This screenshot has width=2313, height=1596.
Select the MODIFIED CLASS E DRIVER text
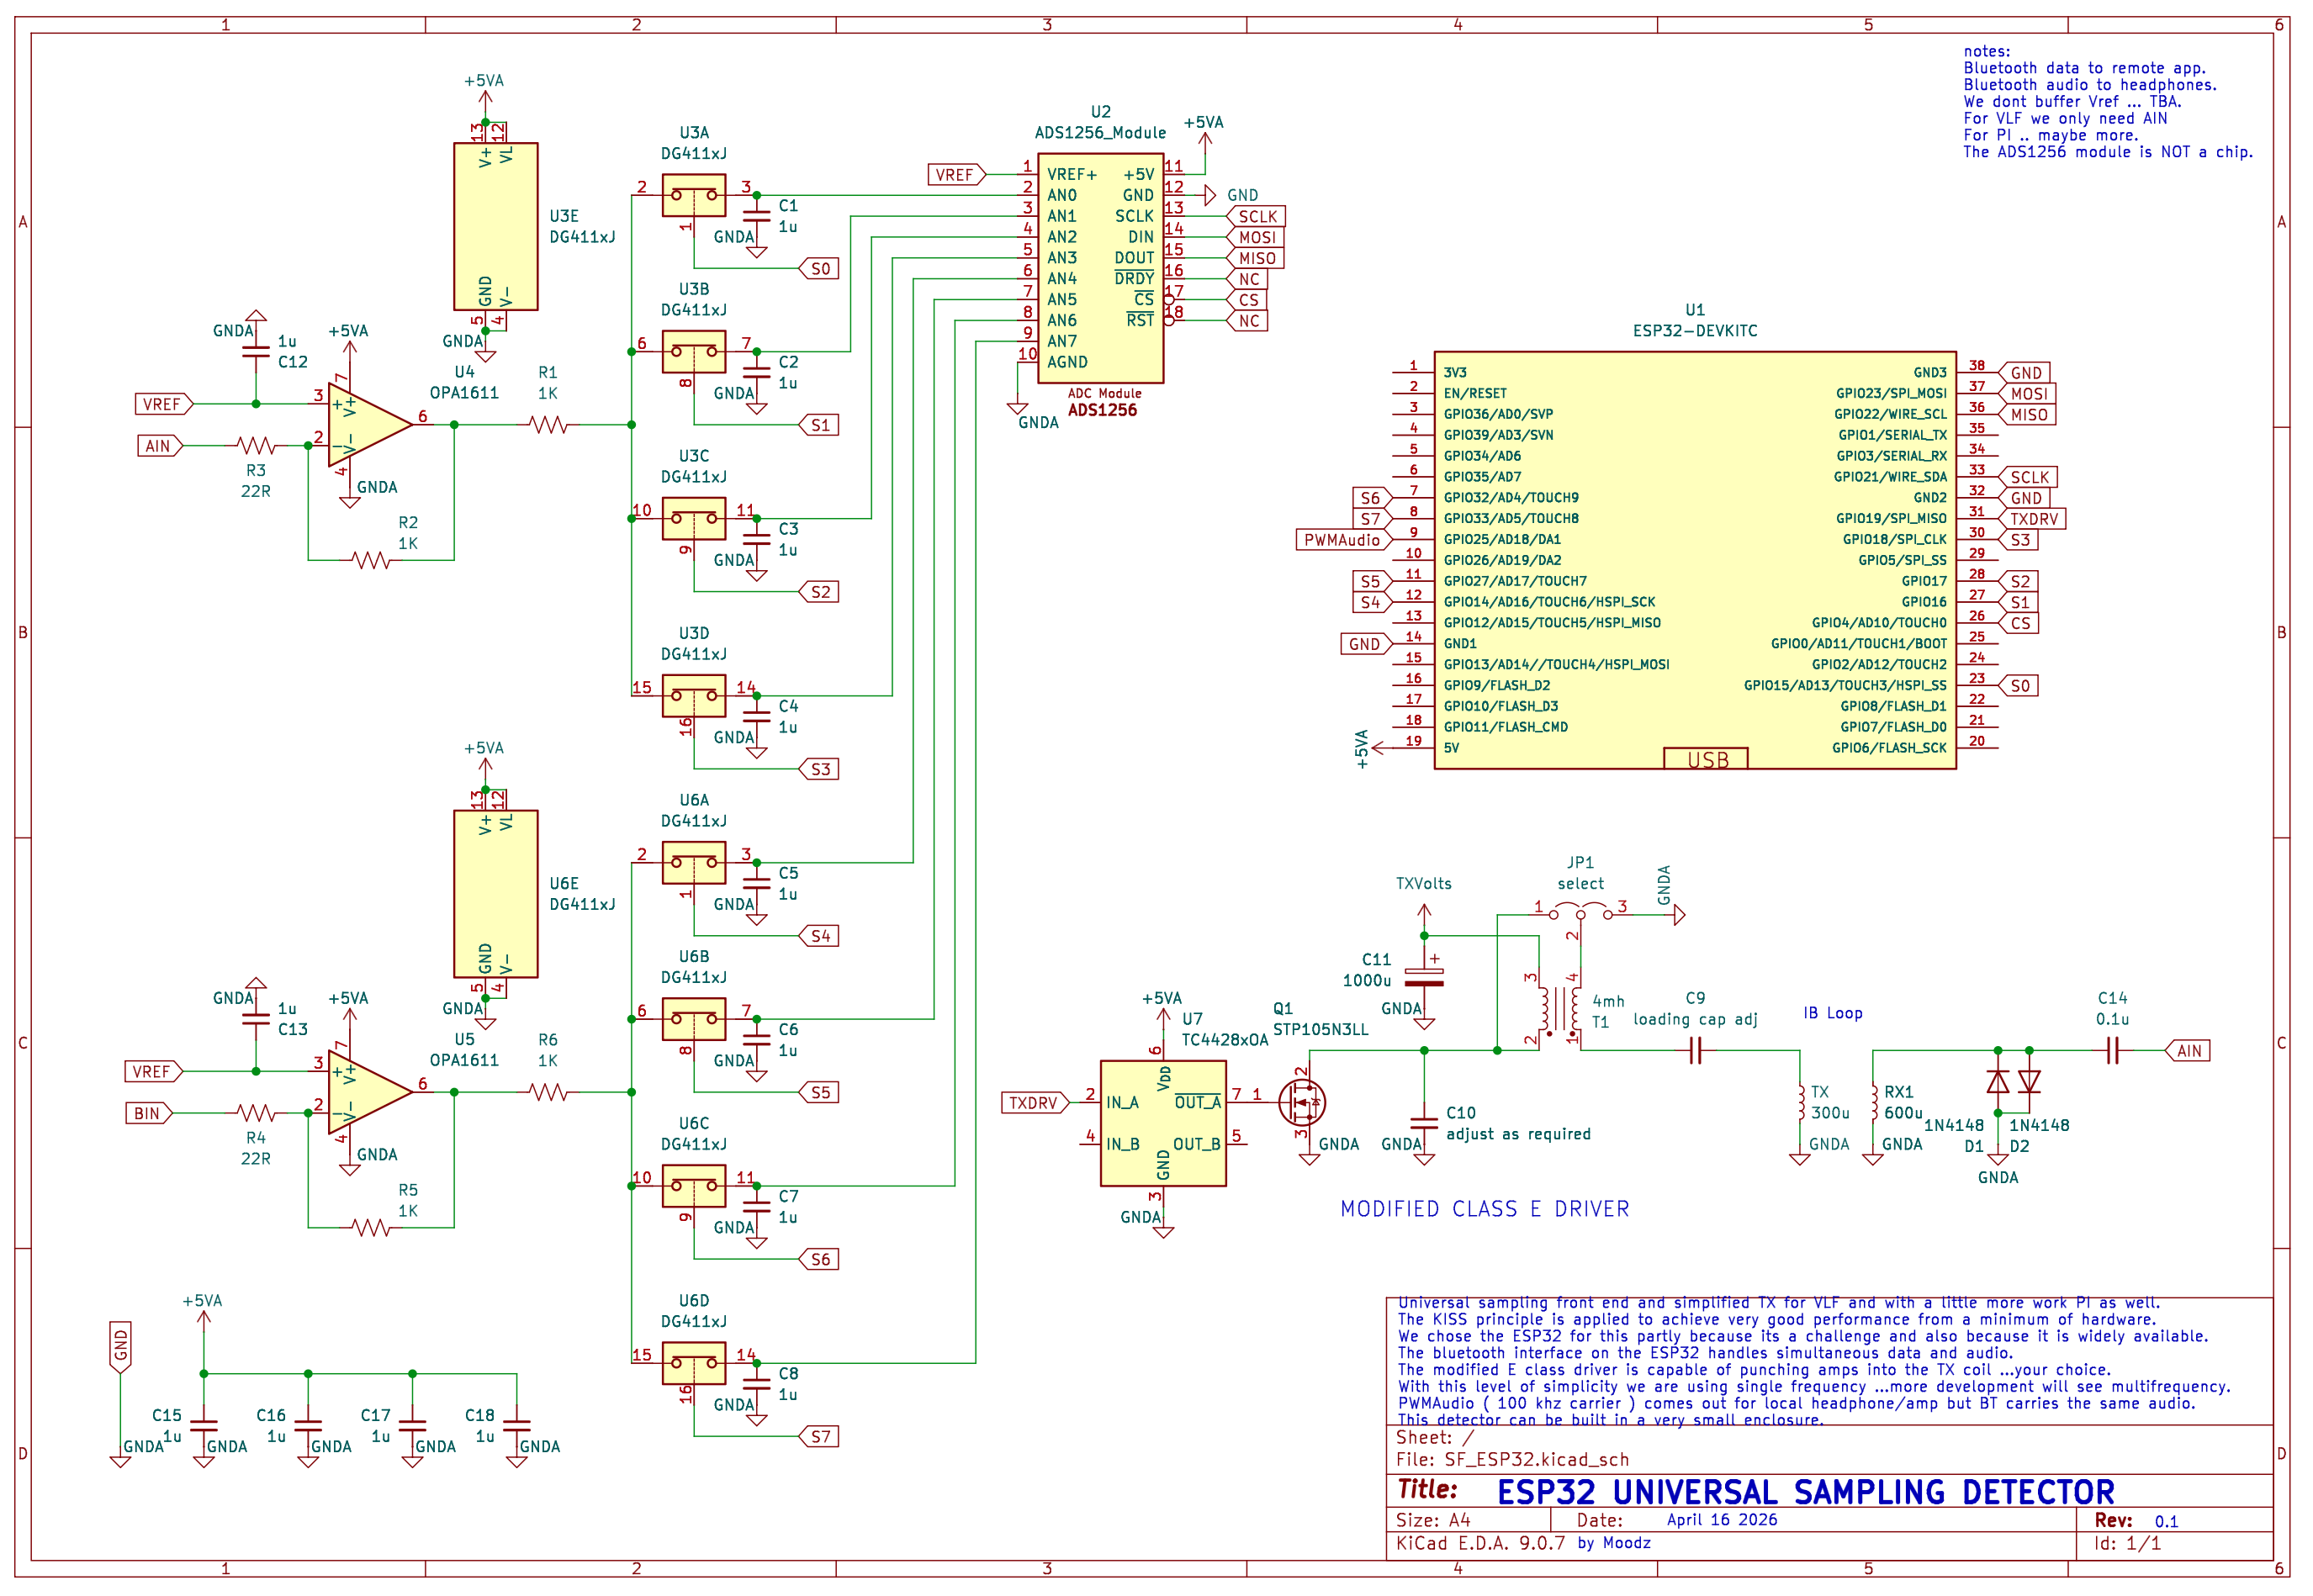[1485, 1208]
